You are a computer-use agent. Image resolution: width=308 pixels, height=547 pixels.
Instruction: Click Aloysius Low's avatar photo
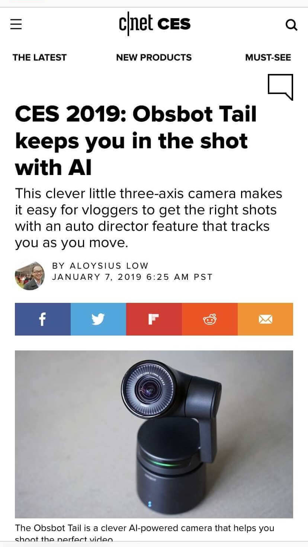coord(30,276)
